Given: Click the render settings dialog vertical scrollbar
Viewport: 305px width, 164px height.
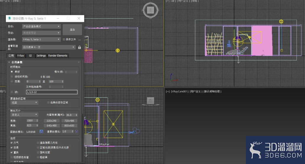Looking at the screenshot, I should coord(83,88).
